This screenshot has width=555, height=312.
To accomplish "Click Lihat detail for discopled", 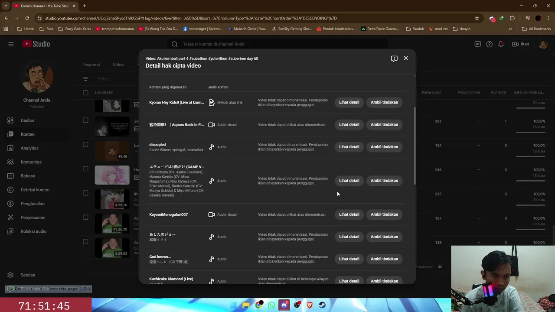I will (349, 147).
